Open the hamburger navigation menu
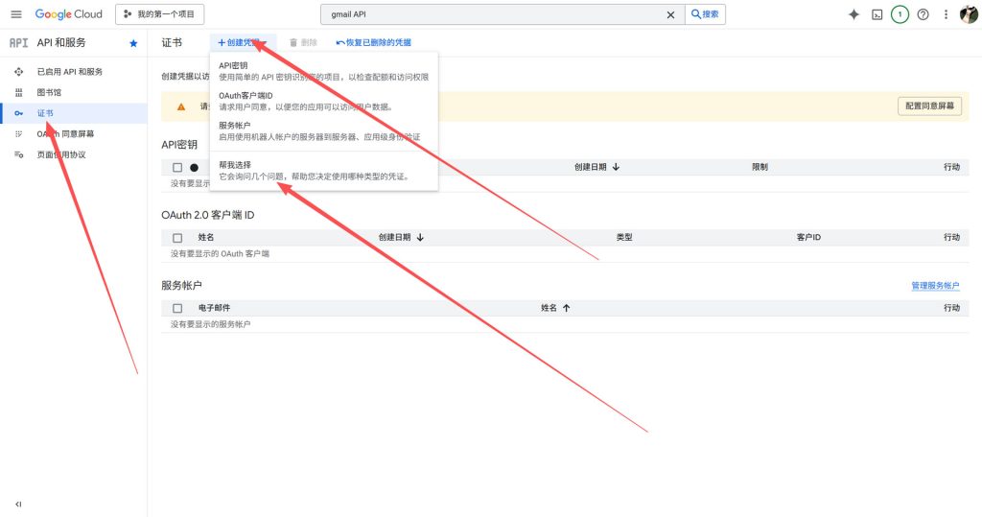 (15, 14)
